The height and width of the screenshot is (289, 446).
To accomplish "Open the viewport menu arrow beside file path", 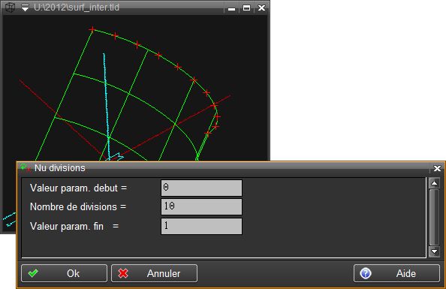I will (25, 8).
